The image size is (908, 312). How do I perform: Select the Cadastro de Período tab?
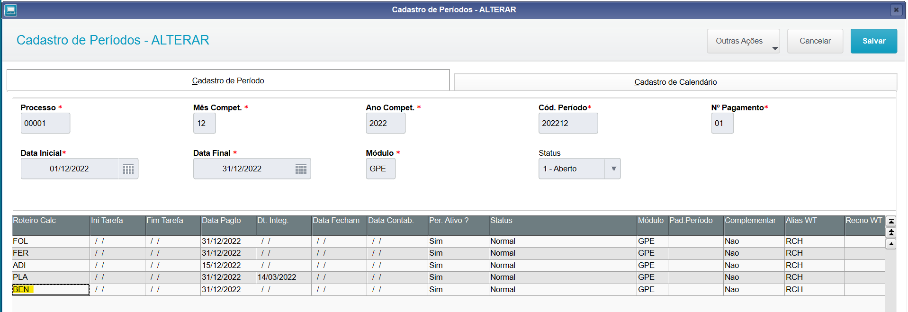(228, 81)
